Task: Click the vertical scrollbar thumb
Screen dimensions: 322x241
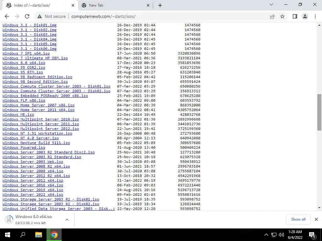Action: coord(319,112)
